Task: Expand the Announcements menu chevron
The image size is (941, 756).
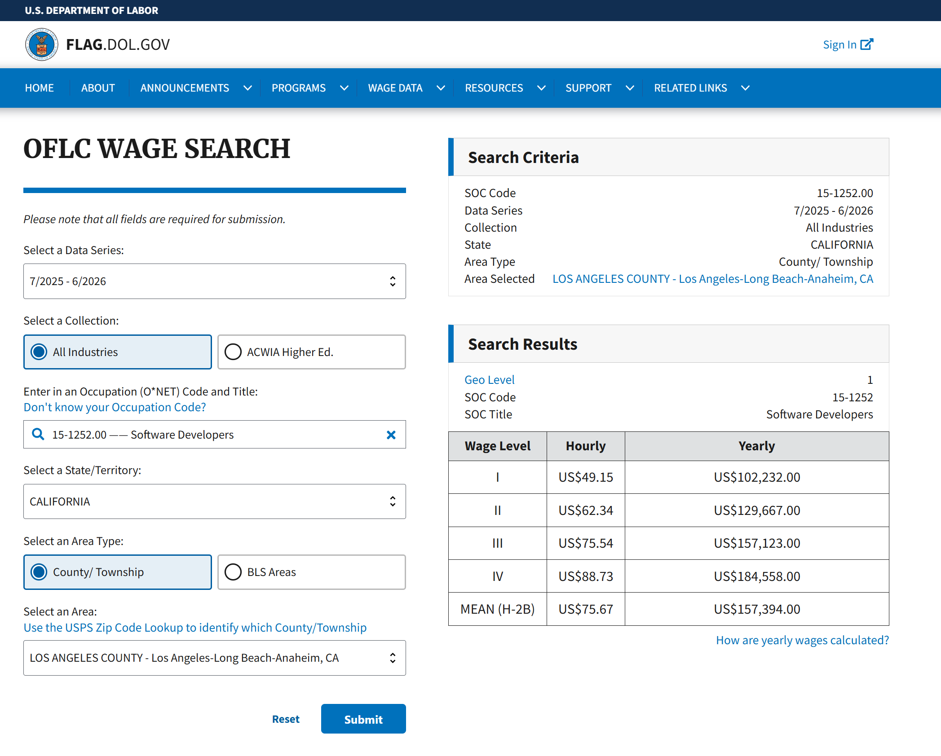Action: [247, 88]
